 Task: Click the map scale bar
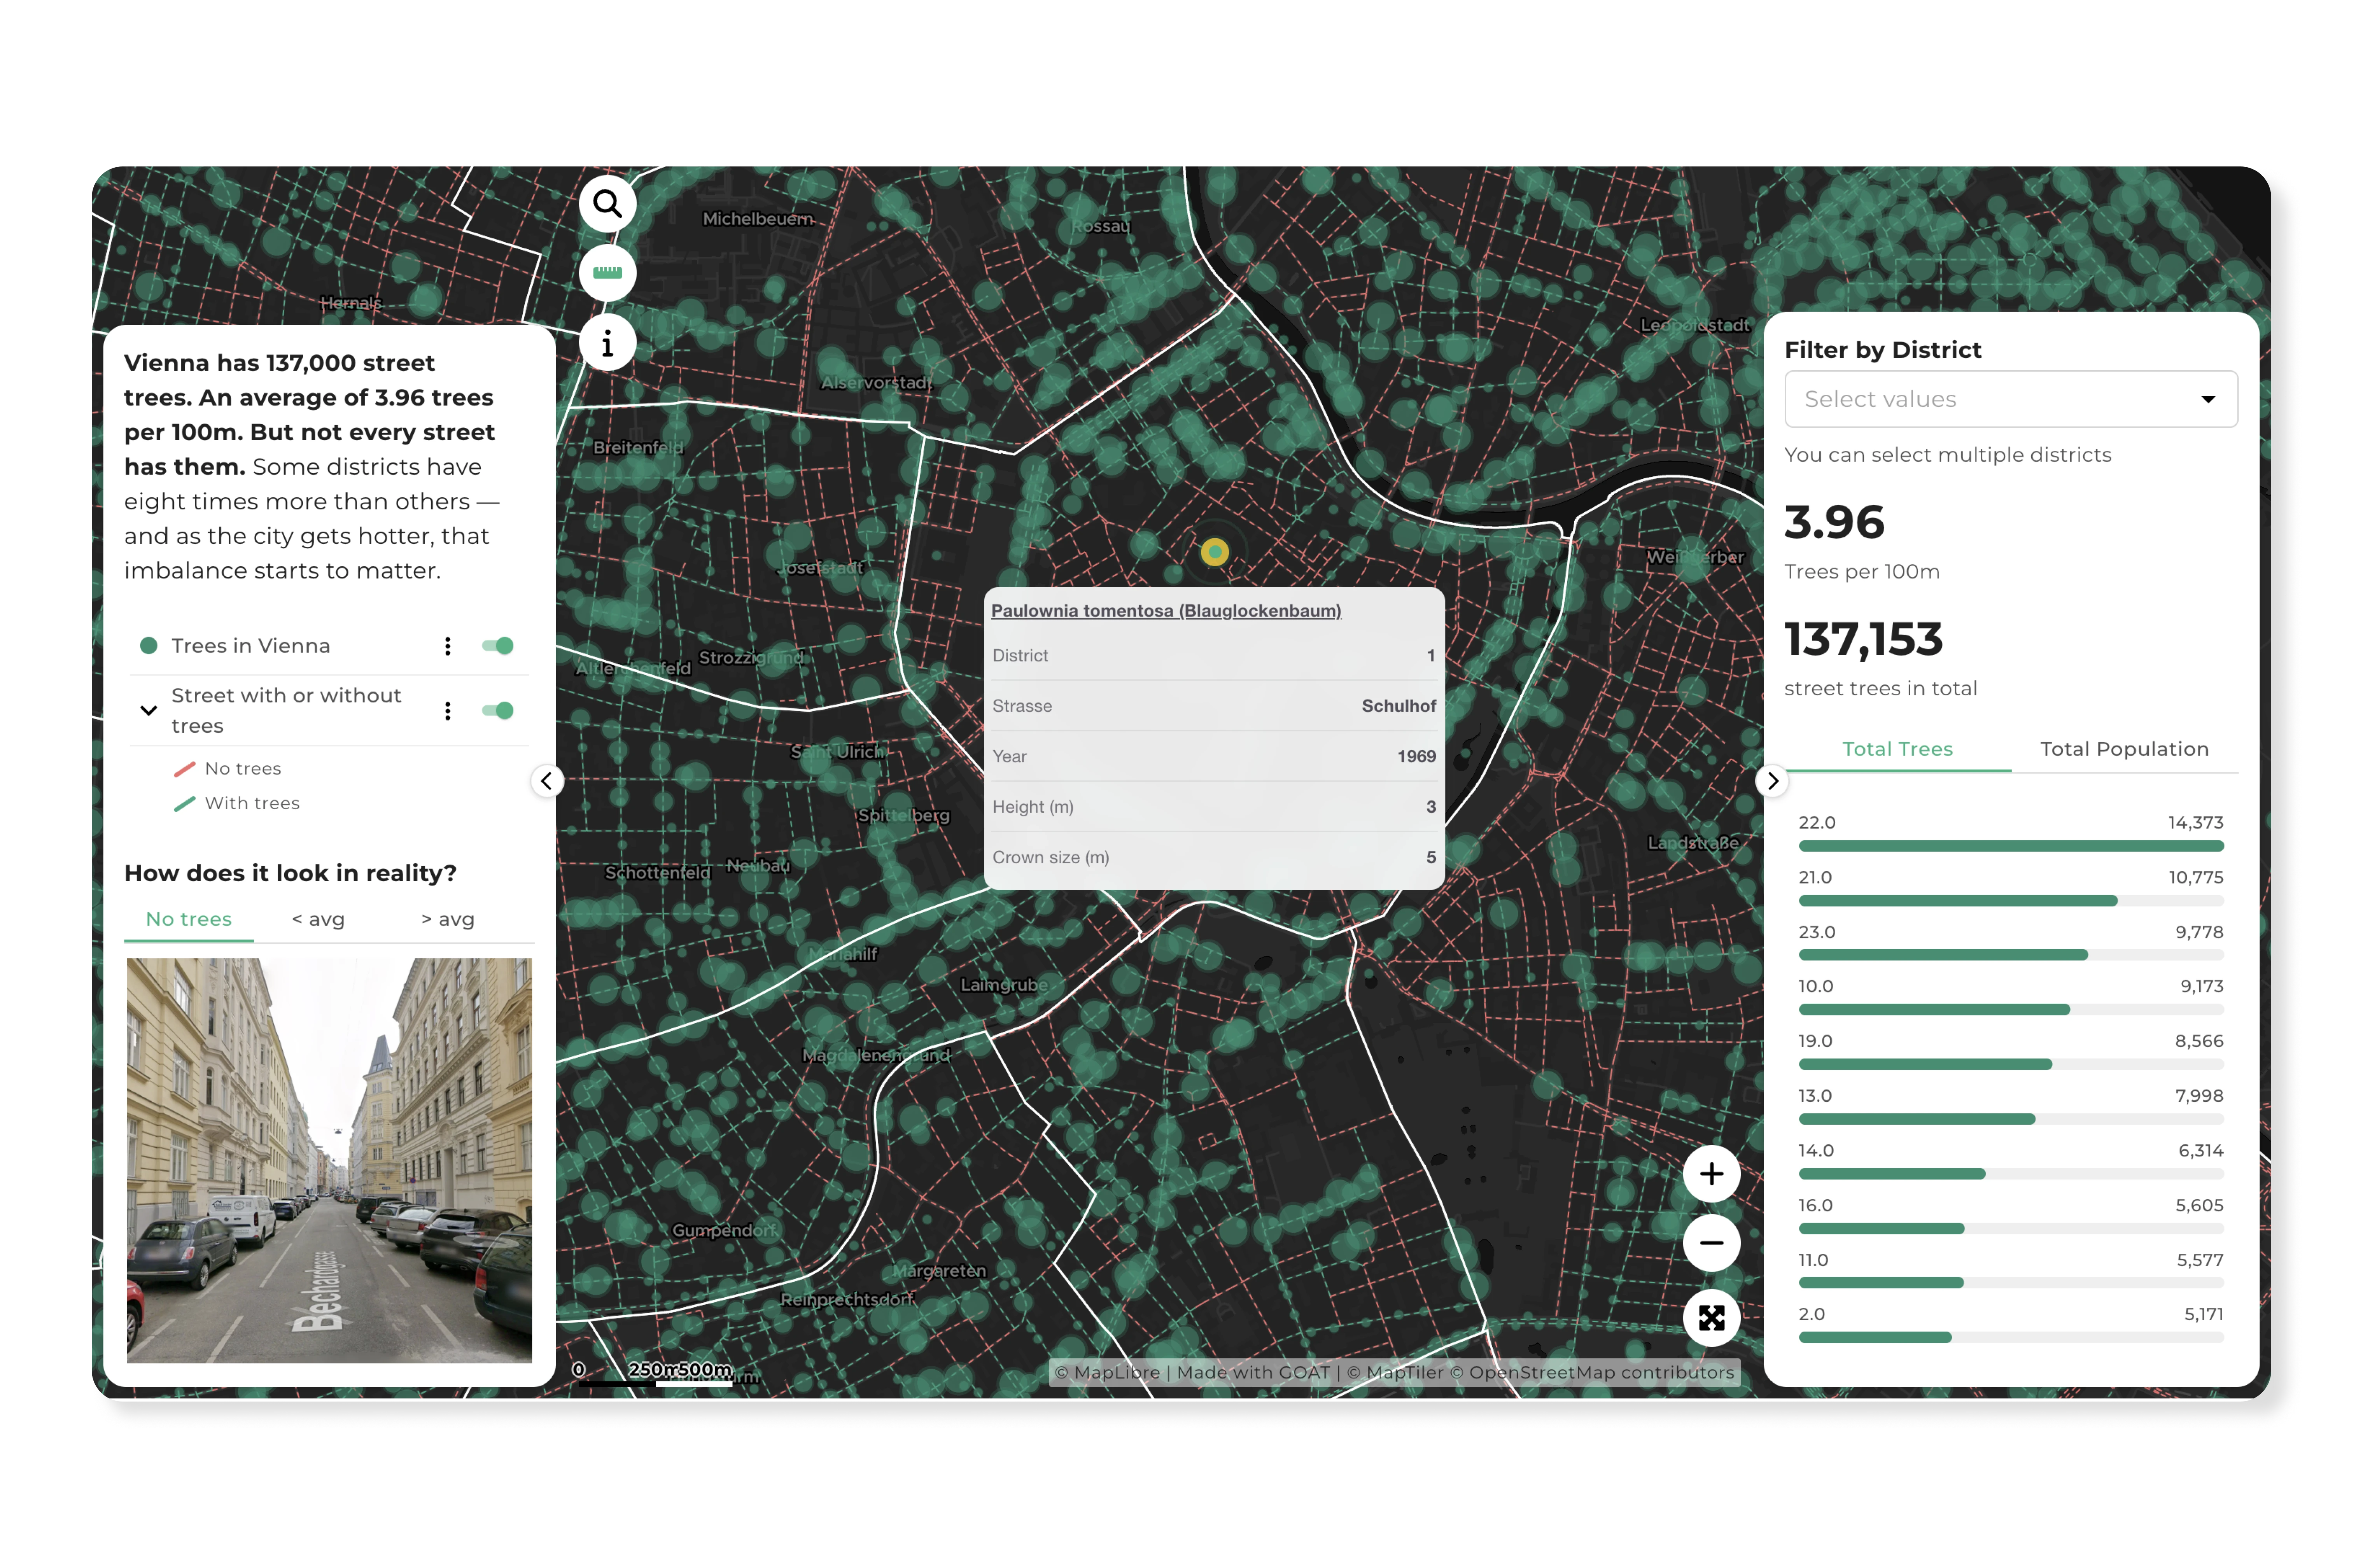pyautogui.click(x=655, y=1375)
